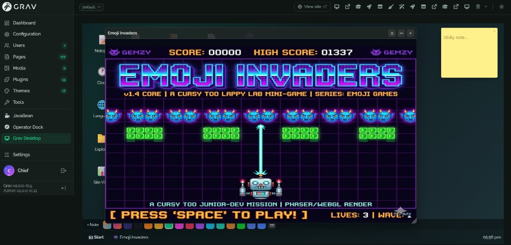Image resolution: width=511 pixels, height=245 pixels.
Task: Click inside the Sticky note text area
Action: pyautogui.click(x=469, y=54)
